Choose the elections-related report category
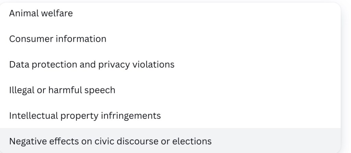This screenshot has height=153, width=351. 110,141
